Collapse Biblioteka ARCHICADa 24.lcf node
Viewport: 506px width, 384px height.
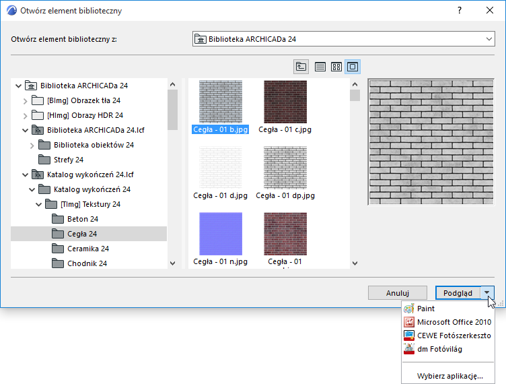coord(25,131)
